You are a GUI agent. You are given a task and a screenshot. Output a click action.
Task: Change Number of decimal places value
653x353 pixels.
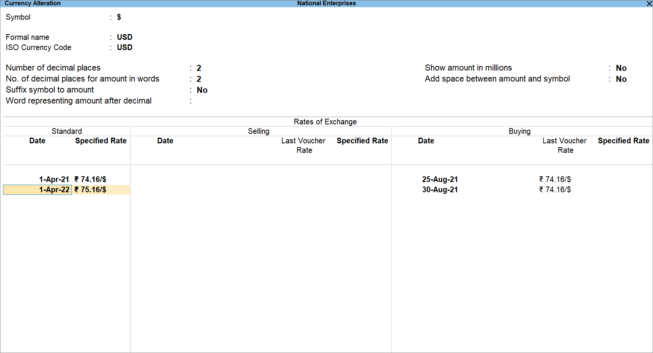click(199, 68)
